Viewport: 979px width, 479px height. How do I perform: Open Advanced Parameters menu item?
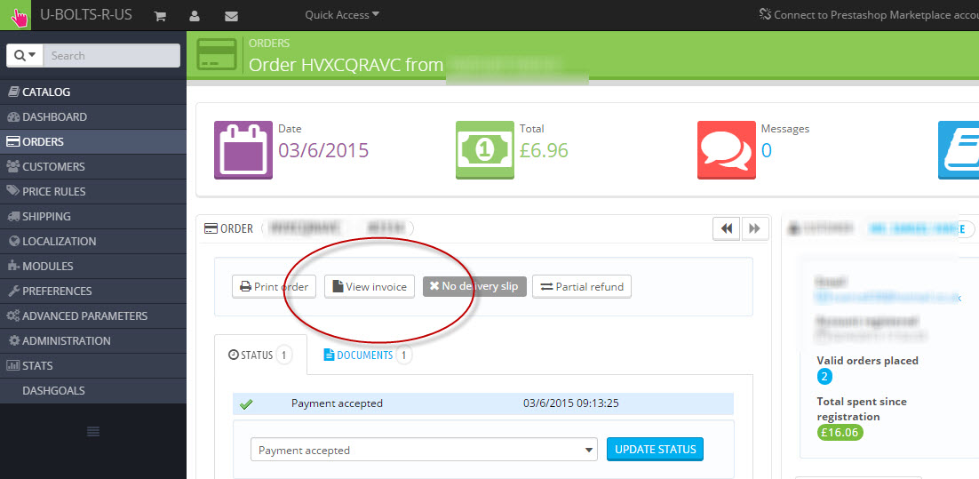93,316
